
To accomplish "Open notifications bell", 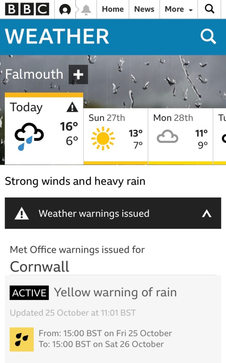I will click(86, 10).
